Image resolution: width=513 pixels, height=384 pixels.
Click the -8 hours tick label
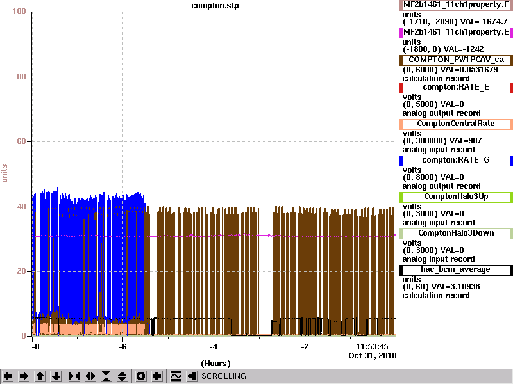[35, 347]
